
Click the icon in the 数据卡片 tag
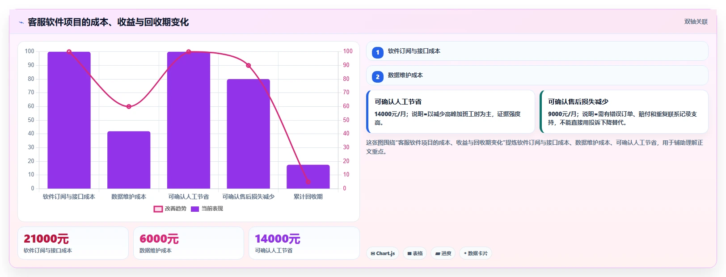coord(465,253)
